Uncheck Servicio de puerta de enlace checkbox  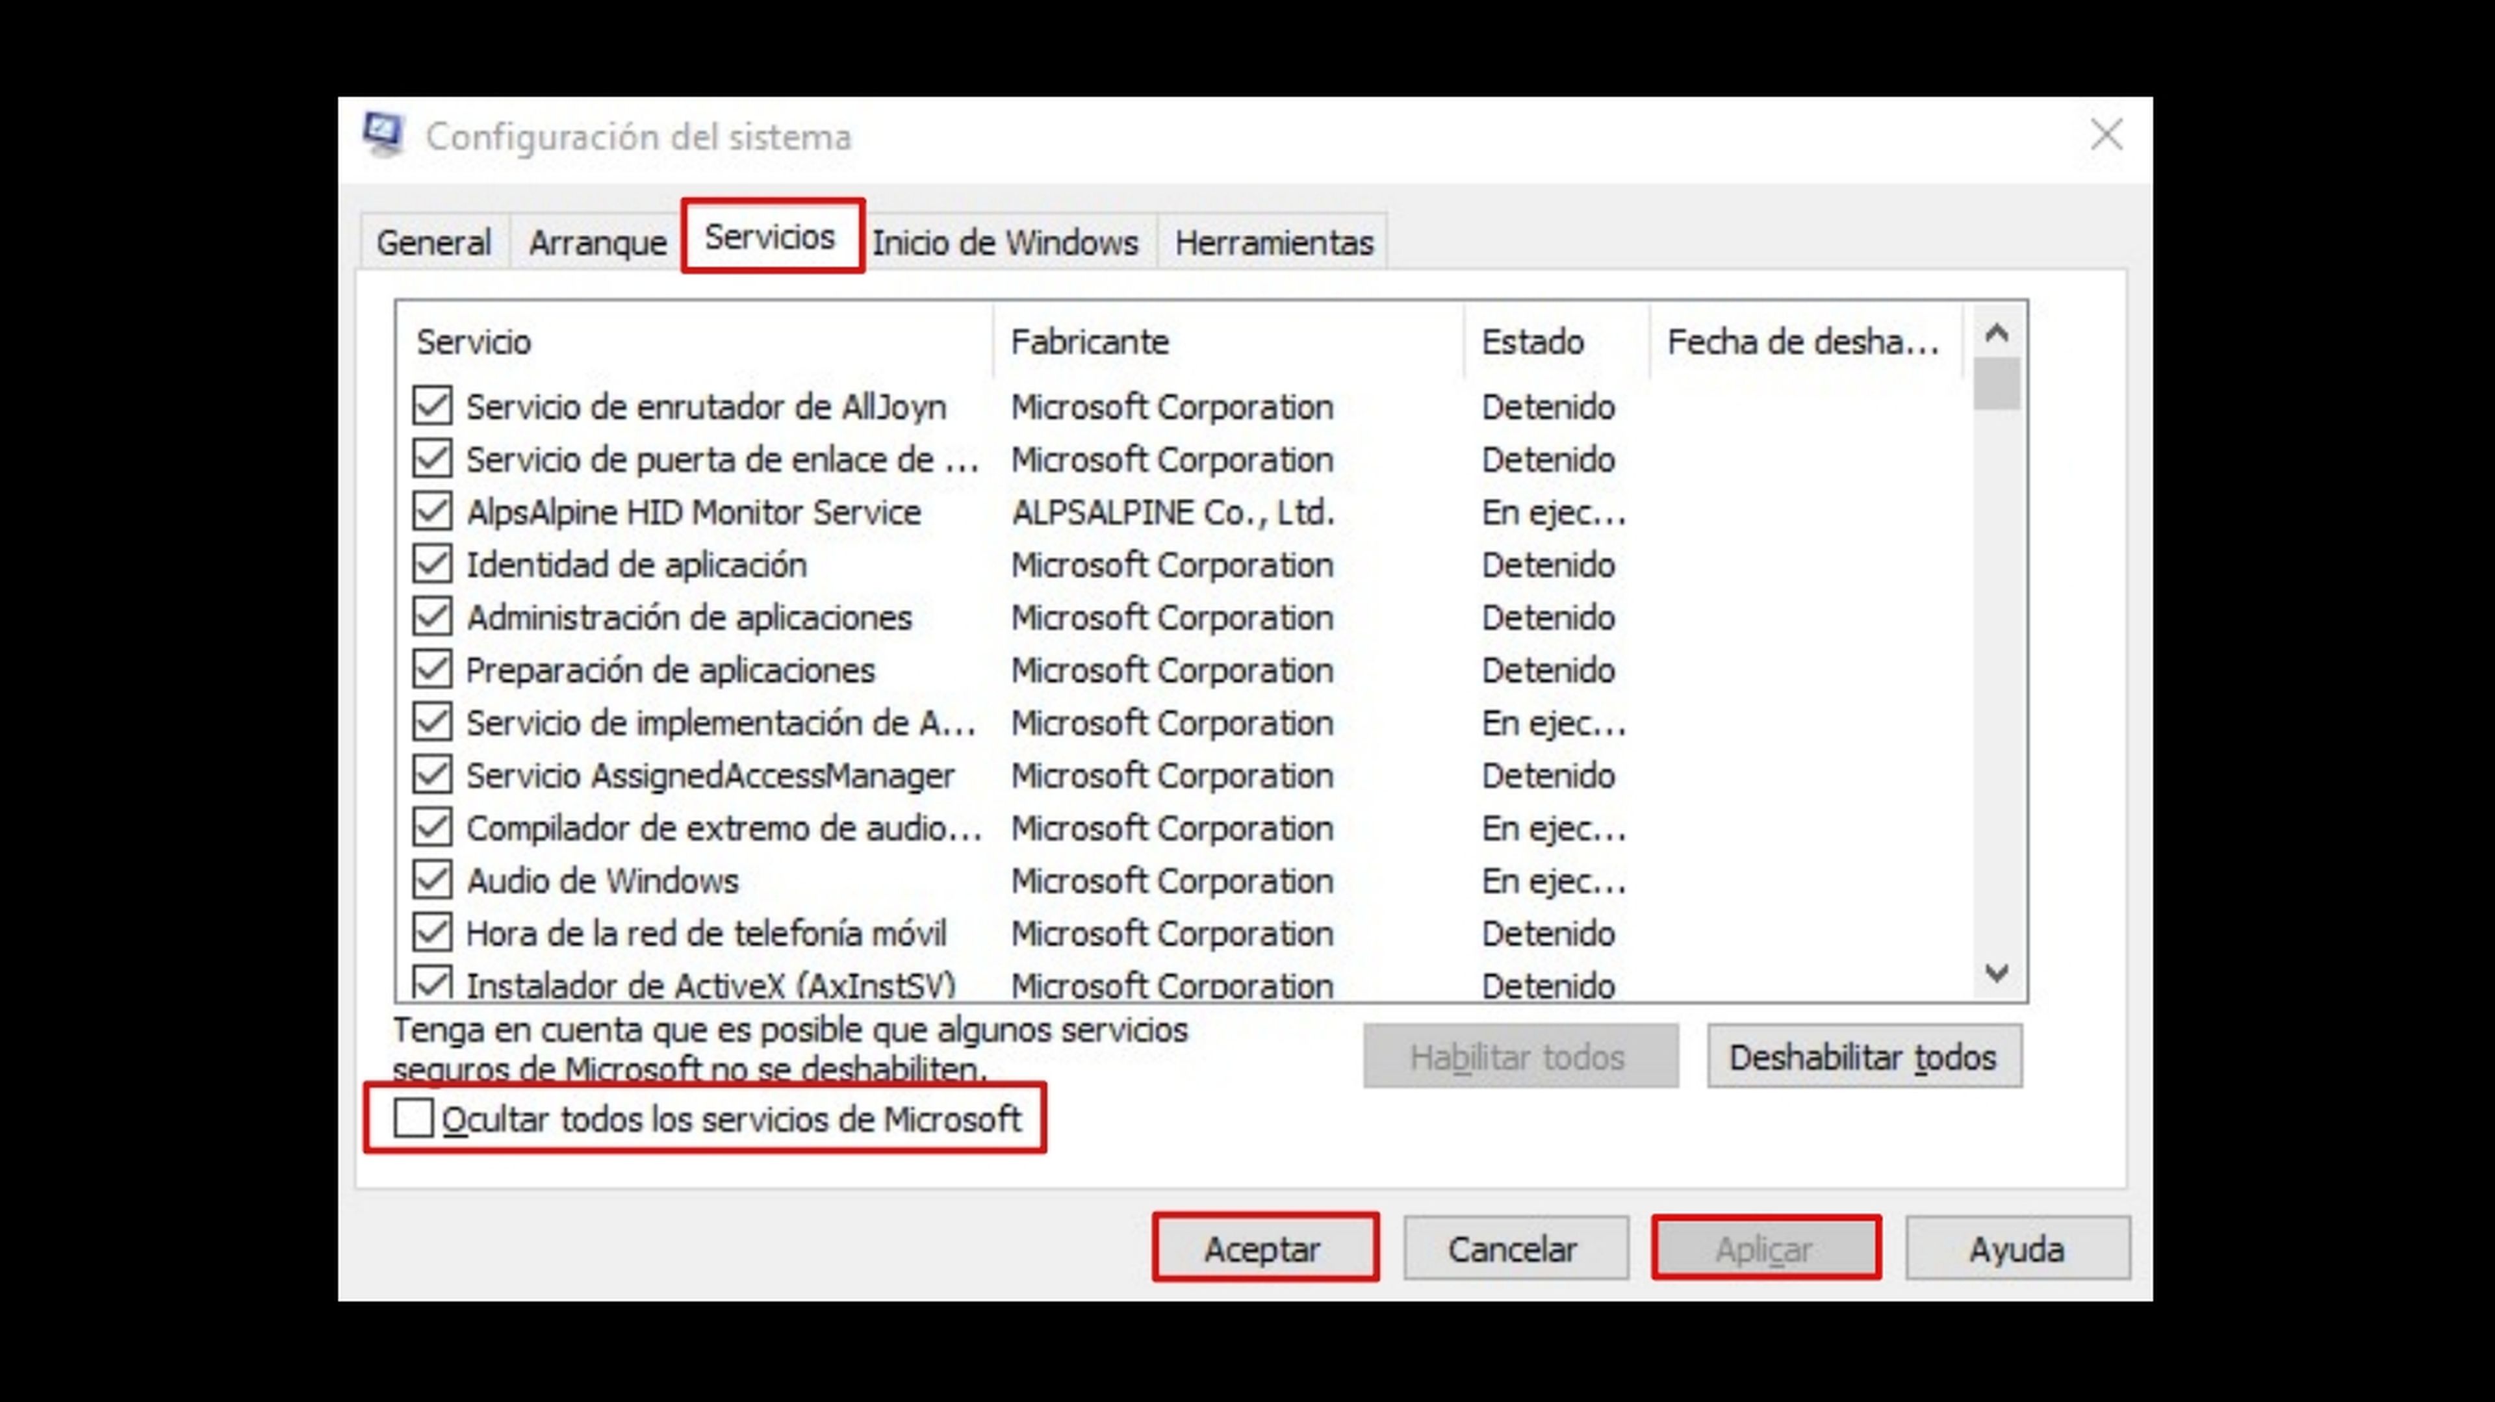point(432,458)
